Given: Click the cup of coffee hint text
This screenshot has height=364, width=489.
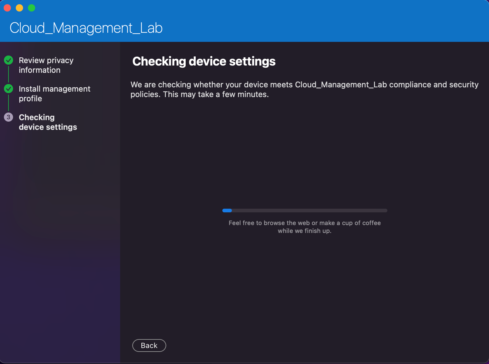Looking at the screenshot, I should [x=305, y=227].
